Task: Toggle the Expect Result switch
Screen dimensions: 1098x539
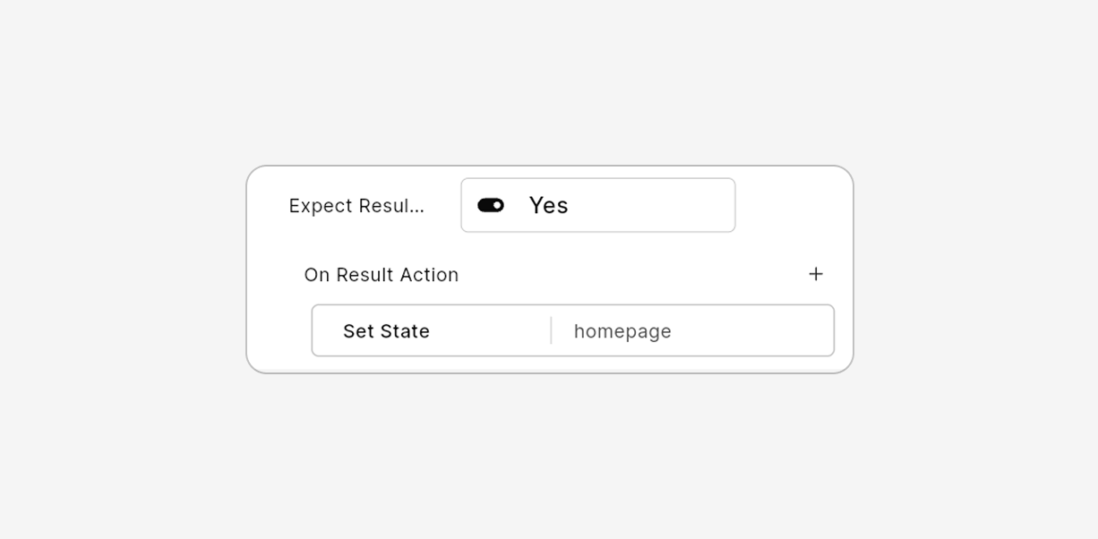Action: 491,206
